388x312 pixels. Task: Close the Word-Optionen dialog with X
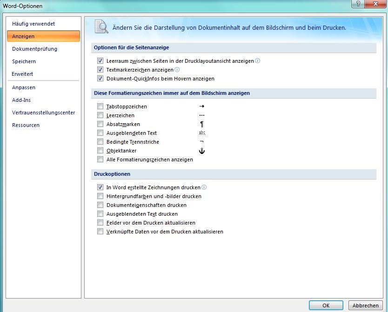point(375,4)
